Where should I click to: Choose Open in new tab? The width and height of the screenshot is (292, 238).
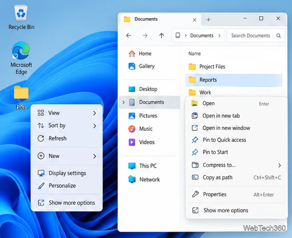click(236, 116)
